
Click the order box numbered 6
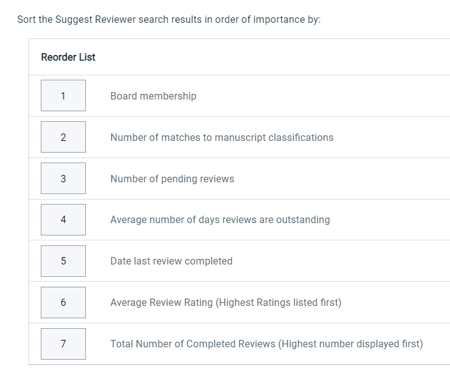point(63,302)
